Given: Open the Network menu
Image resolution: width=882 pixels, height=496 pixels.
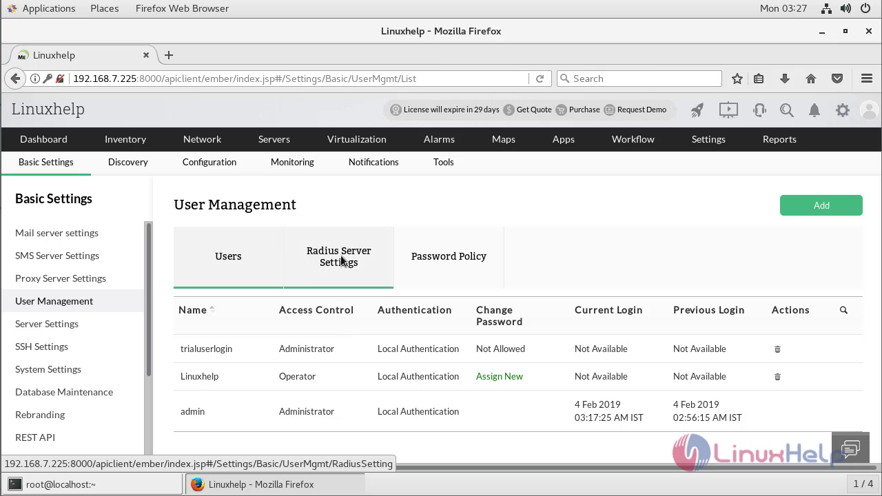Looking at the screenshot, I should coord(202,139).
